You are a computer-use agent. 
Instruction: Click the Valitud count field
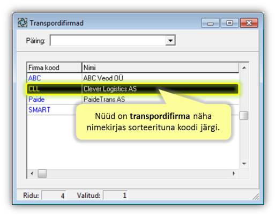pos(115,196)
